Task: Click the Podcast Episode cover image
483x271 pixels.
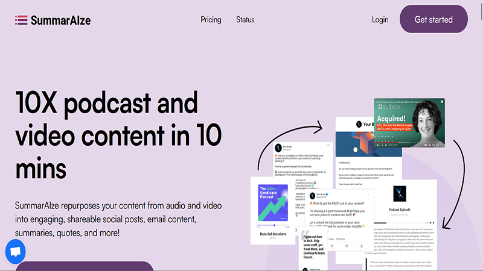Action: [x=400, y=193]
